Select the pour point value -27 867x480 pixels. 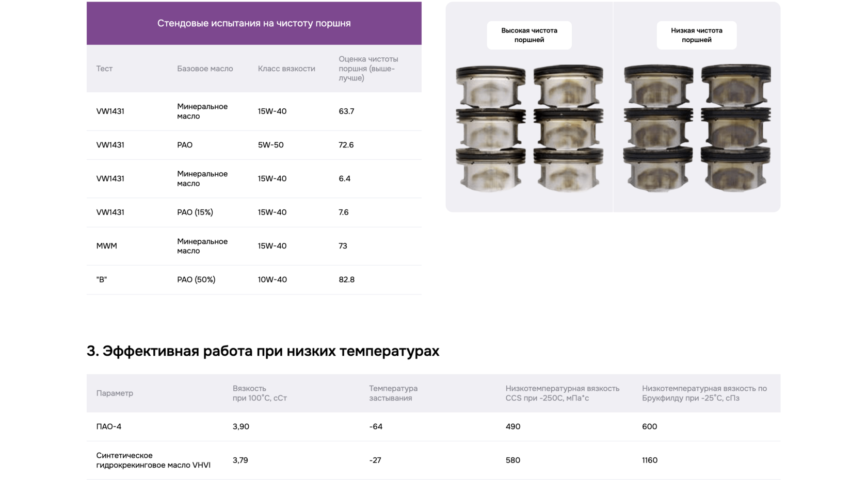(x=375, y=460)
